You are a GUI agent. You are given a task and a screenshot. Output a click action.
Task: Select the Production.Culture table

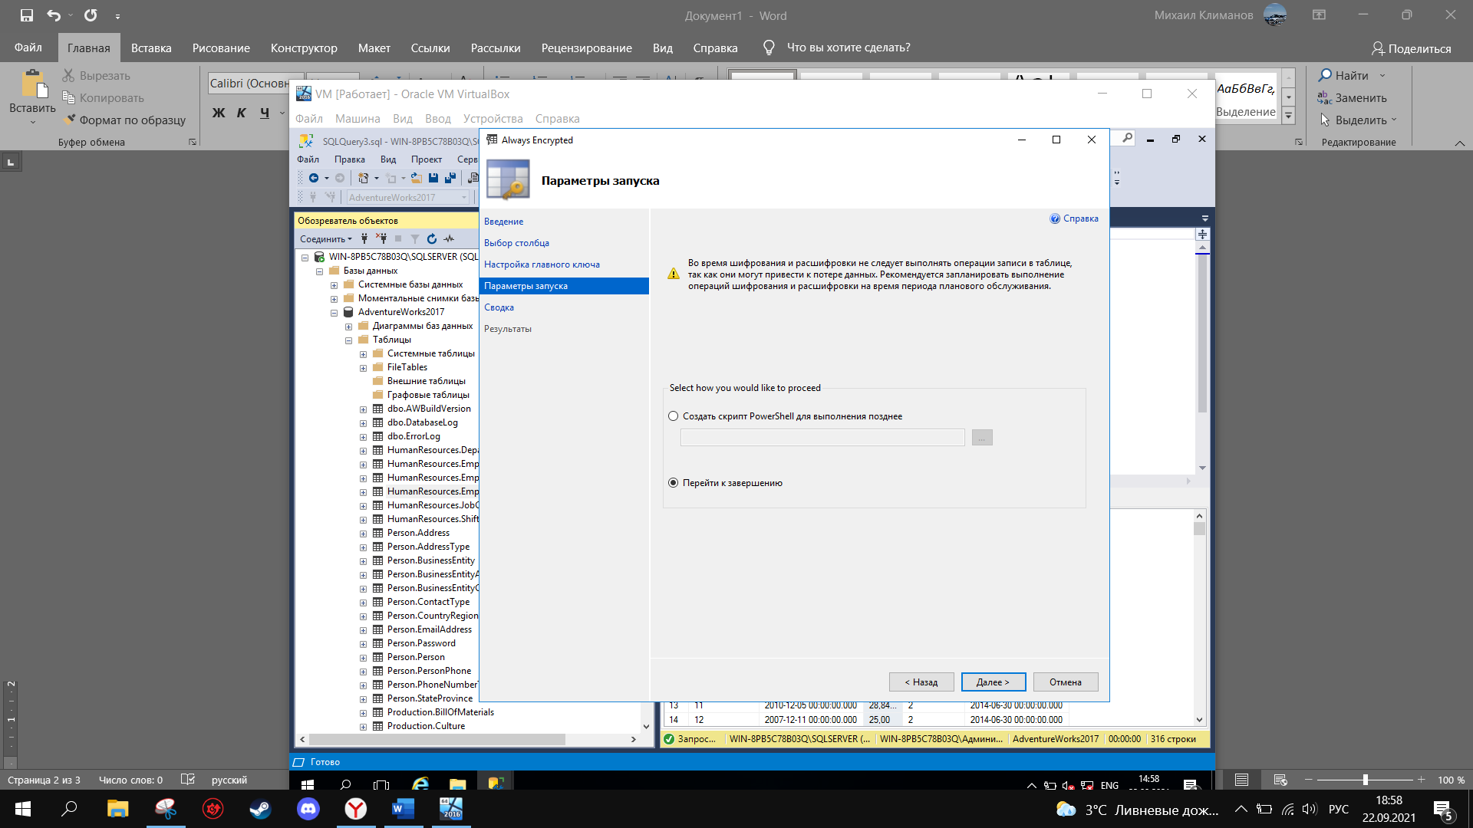point(426,726)
